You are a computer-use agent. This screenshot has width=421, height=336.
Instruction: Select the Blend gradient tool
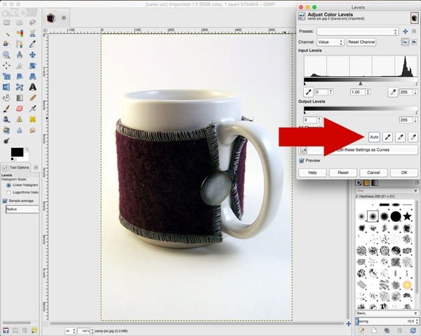[x=20, y=98]
